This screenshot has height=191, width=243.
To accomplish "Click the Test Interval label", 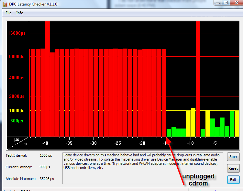I will 16,155.
